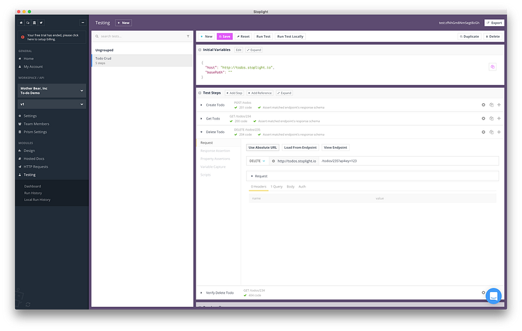Open the Mother Bear, Inc workspace dropdown
This screenshot has width=522, height=331.
coord(52,91)
